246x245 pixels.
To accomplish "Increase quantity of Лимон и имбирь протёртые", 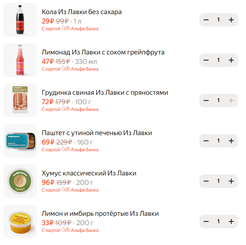I will [231, 221].
